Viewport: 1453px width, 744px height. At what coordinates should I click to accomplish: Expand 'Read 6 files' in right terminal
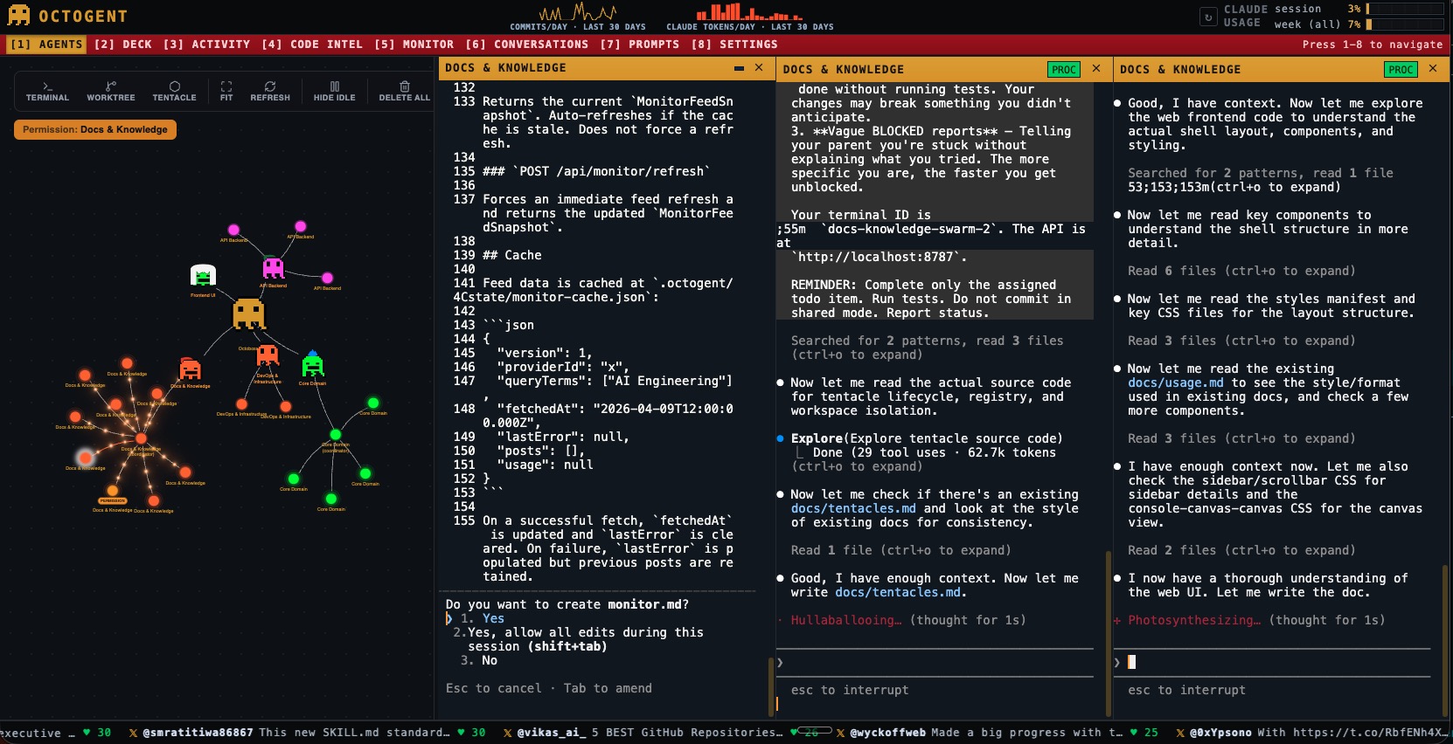click(1241, 271)
